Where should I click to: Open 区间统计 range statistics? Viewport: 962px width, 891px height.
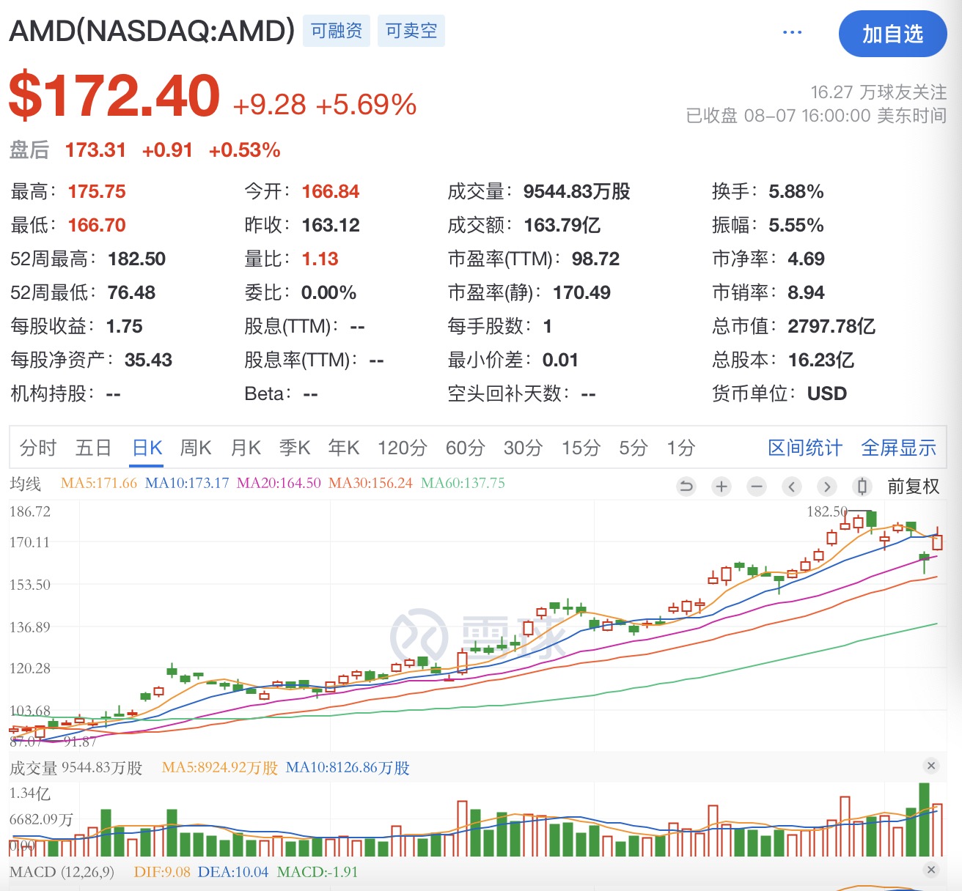(x=804, y=448)
